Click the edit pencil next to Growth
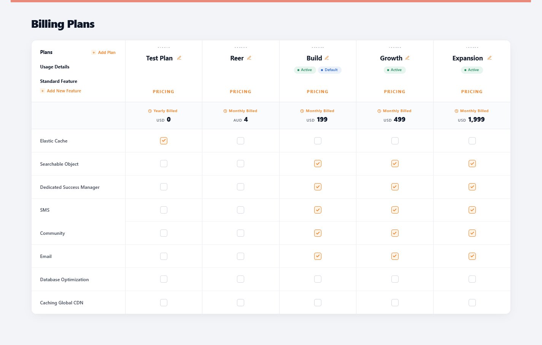 407,58
